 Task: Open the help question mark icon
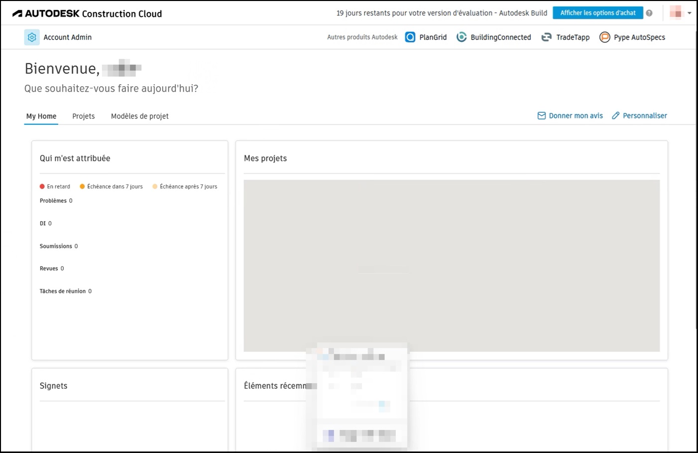tap(649, 13)
